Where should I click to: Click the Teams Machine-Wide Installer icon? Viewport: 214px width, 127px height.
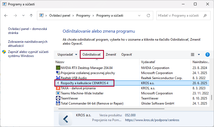point(58,93)
